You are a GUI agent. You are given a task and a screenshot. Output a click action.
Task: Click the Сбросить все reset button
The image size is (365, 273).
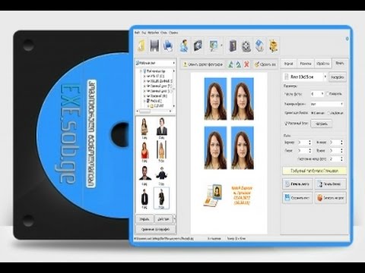(265, 64)
